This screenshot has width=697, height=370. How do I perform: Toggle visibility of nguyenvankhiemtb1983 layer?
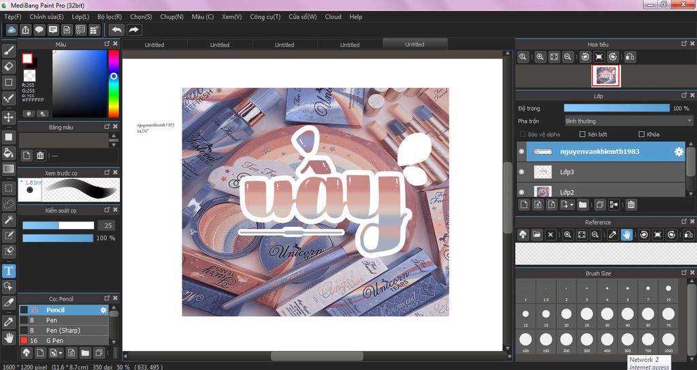[522, 151]
